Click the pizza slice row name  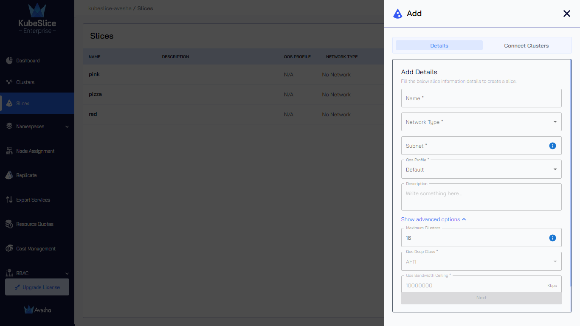click(95, 94)
